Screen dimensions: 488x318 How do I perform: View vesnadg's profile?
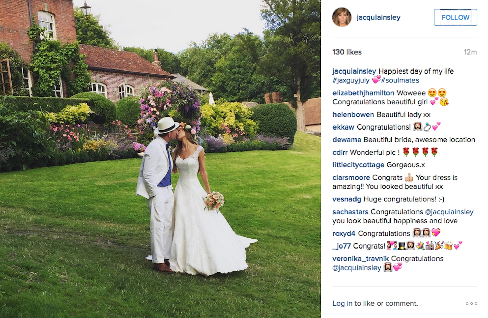coord(347,199)
